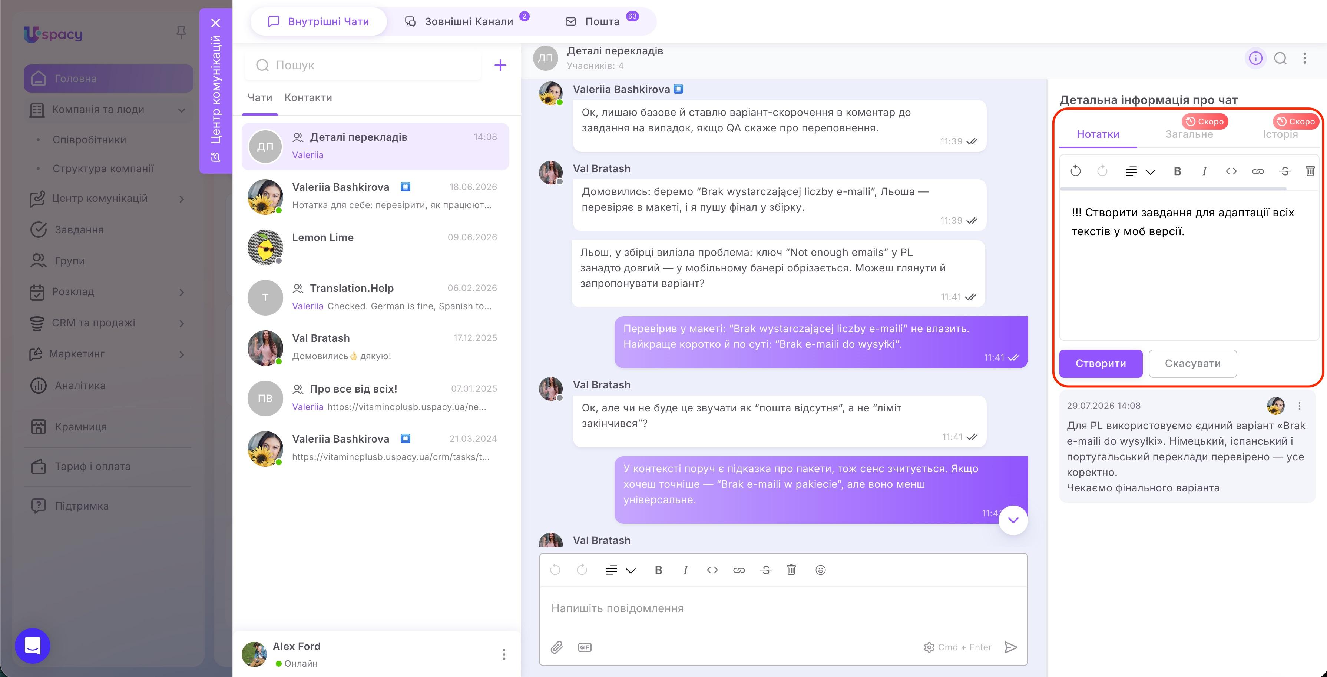Insert link in the message composer
Screen dimensions: 1327x677
[739, 570]
